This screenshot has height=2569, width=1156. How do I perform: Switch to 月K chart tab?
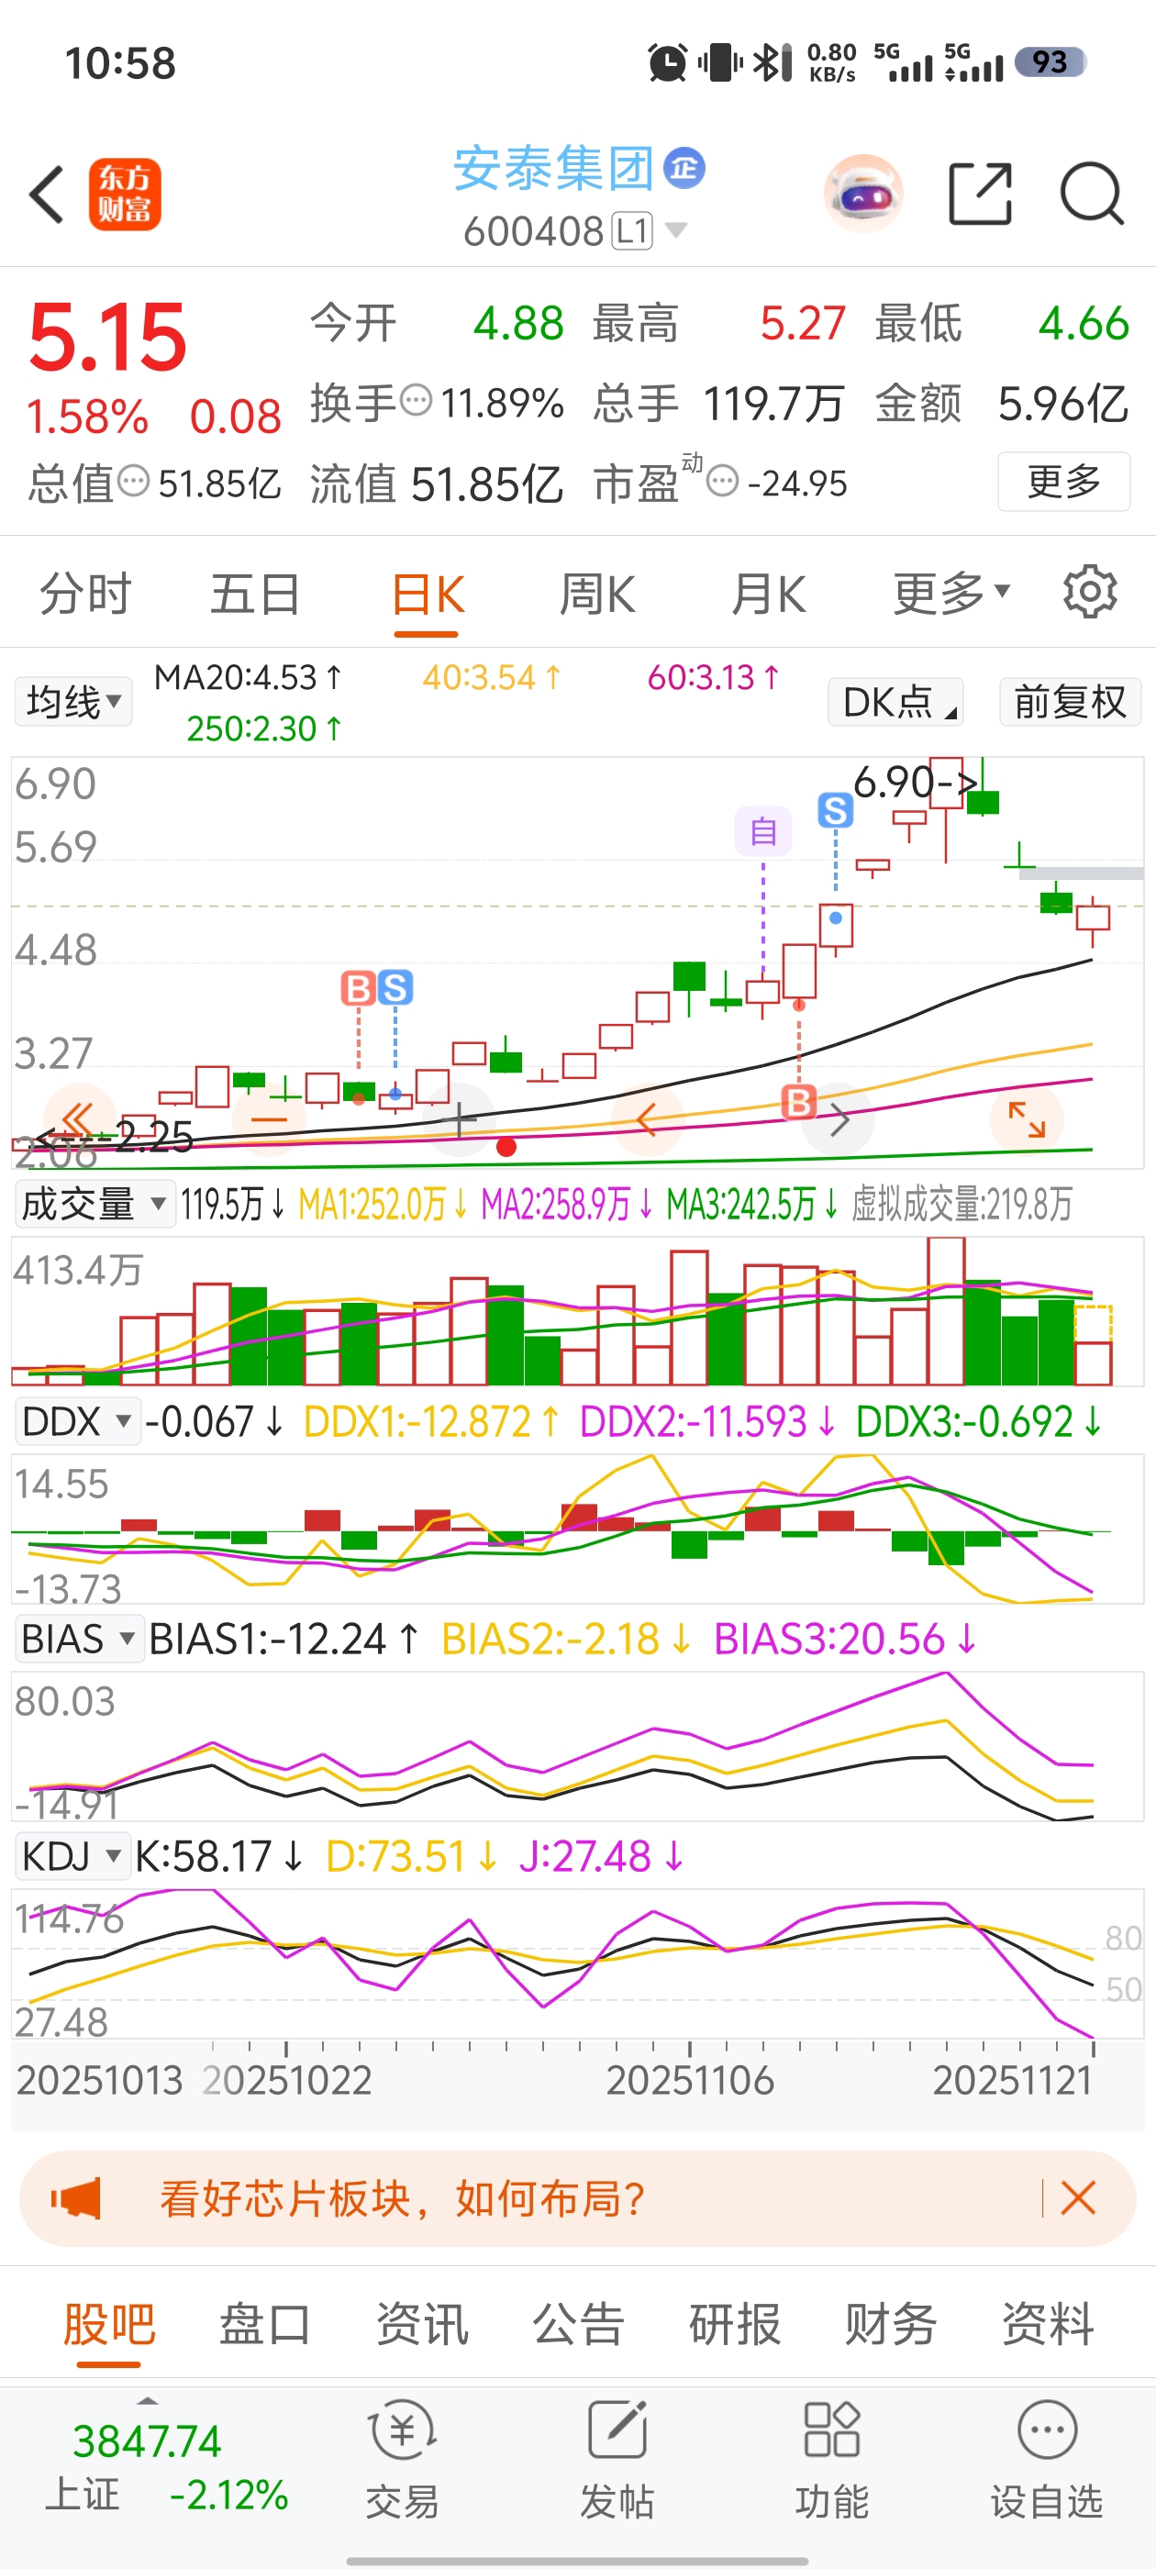click(768, 595)
